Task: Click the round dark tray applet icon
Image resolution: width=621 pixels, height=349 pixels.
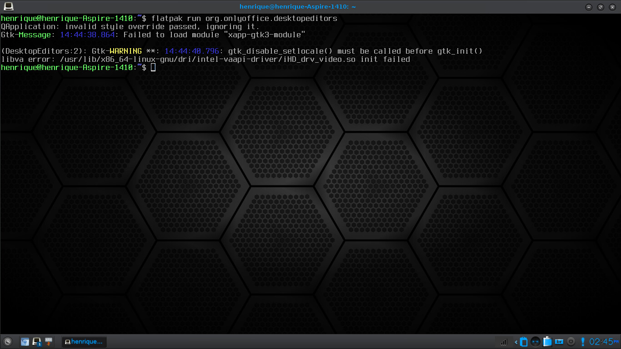Action: coord(536,341)
